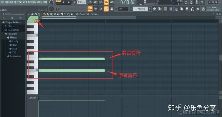
Task: Open the Piano roll view icon
Action: (x=160, y=9)
